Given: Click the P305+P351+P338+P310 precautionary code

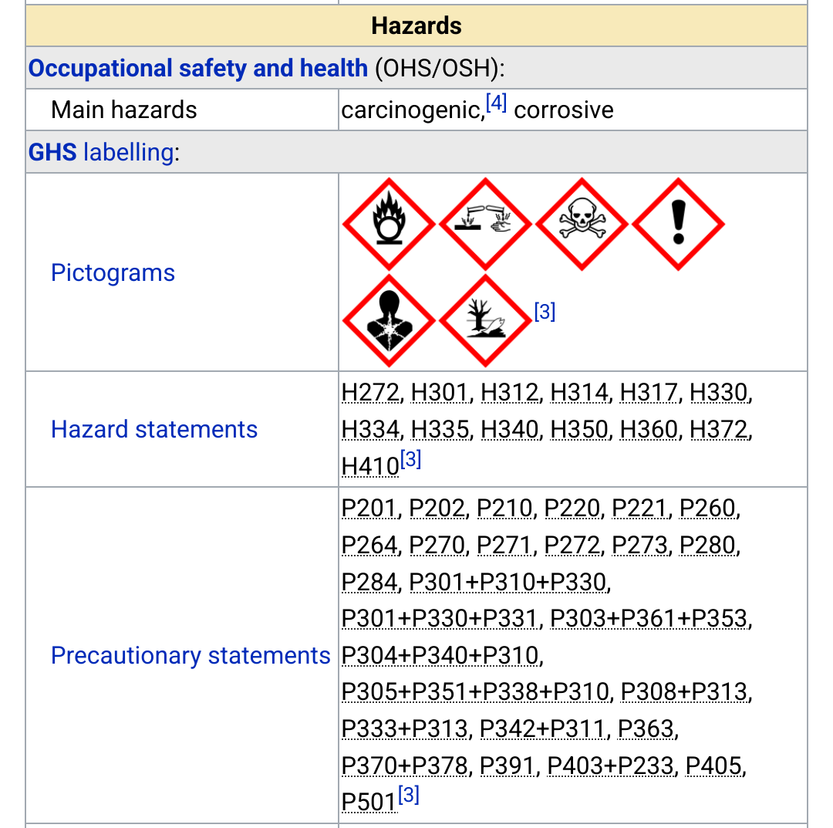Looking at the screenshot, I should pos(475,691).
